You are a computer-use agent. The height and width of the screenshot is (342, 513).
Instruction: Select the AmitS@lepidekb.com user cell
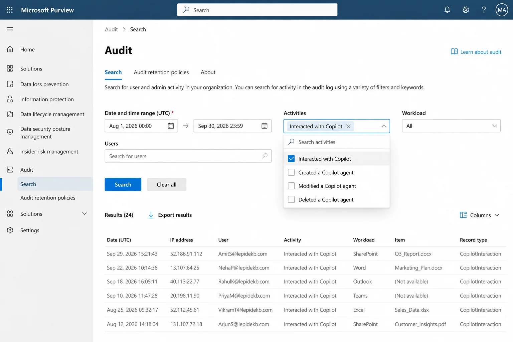(243, 254)
